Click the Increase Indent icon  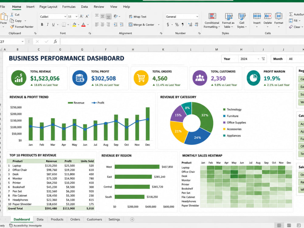122,25
